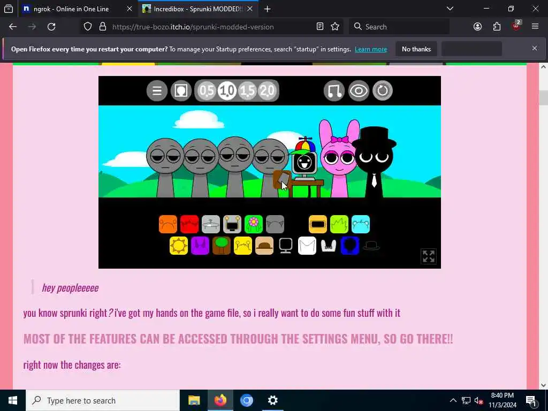
Task: Pick the faded black top hat icon
Action: (371, 246)
